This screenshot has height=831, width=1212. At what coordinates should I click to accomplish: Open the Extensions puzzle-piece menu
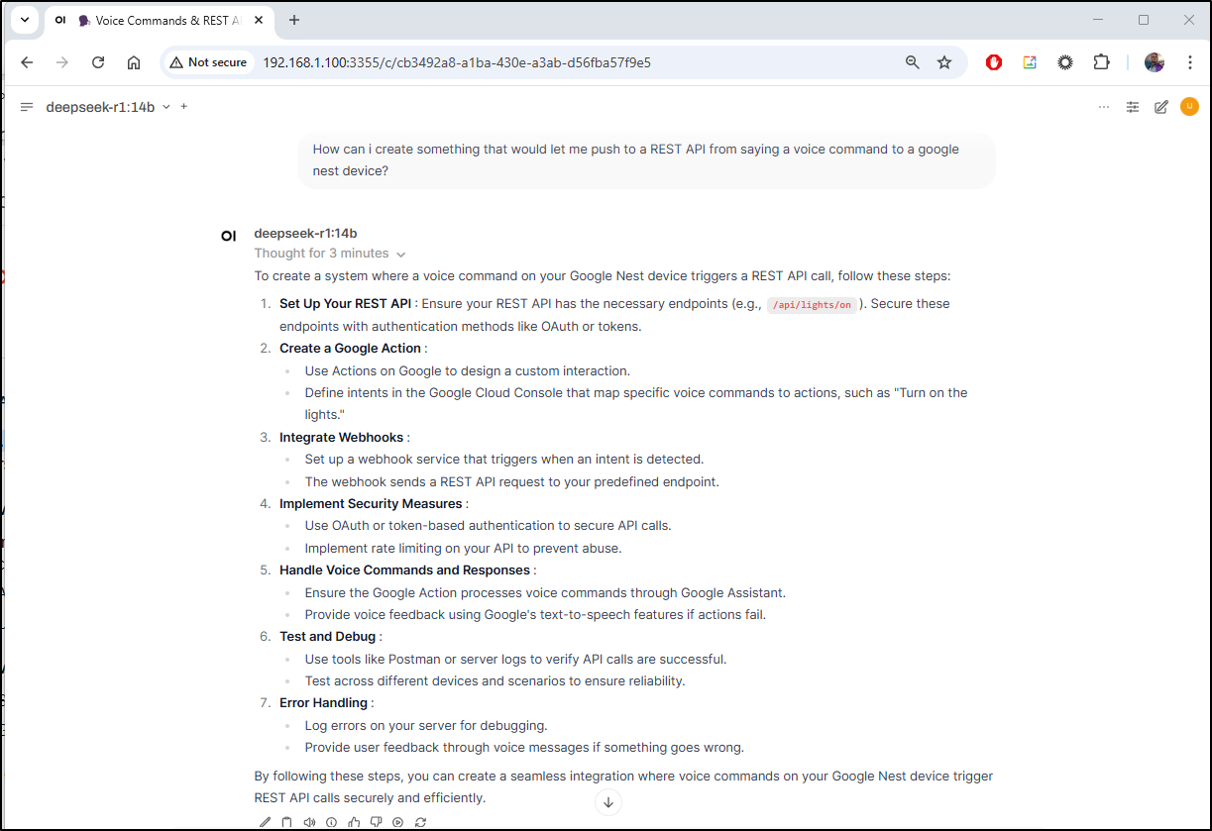point(1101,62)
